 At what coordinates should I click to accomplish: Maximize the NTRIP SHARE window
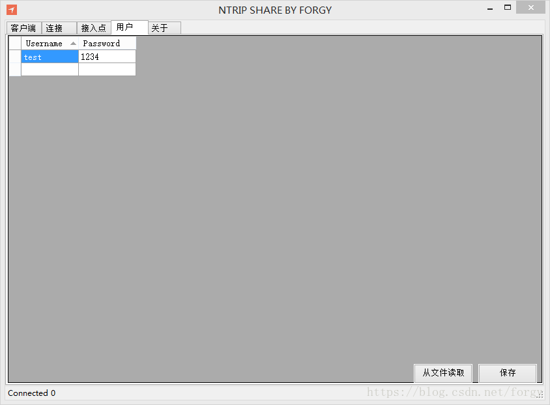507,8
